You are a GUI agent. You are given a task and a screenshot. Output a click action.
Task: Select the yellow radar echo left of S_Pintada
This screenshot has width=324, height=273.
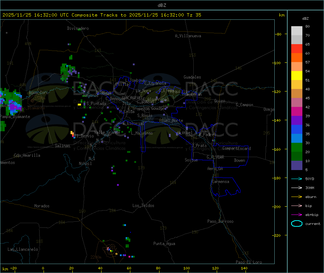79,105
